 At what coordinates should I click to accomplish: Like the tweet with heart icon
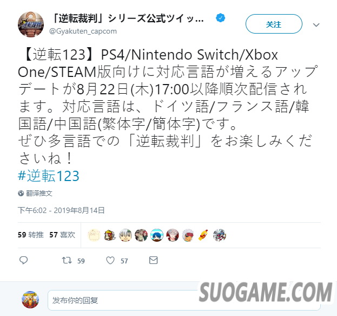pos(110,260)
